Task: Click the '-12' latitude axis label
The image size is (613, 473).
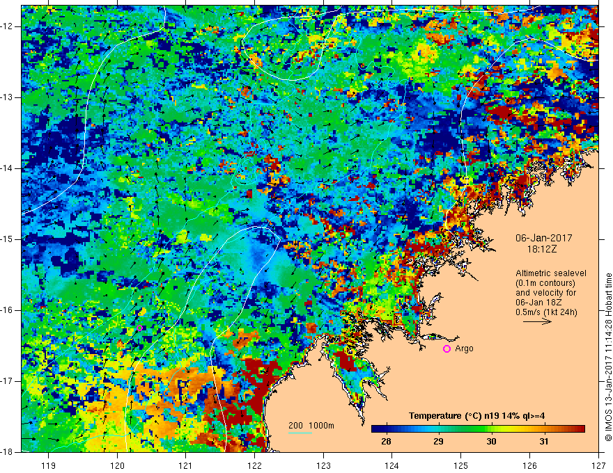Action: pos(8,26)
